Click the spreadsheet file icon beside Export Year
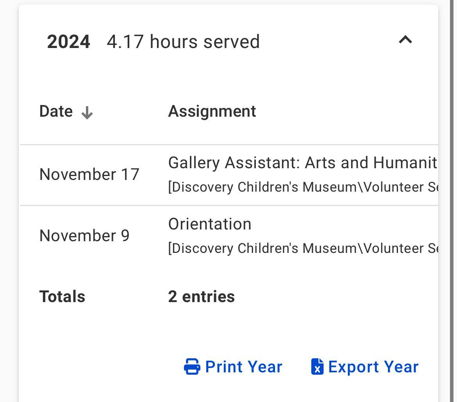The height and width of the screenshot is (402, 457). tap(317, 367)
